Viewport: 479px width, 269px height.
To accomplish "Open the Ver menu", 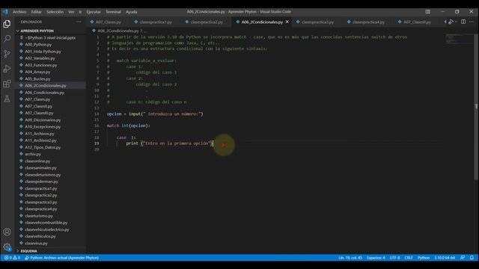I will pyautogui.click(x=71, y=12).
